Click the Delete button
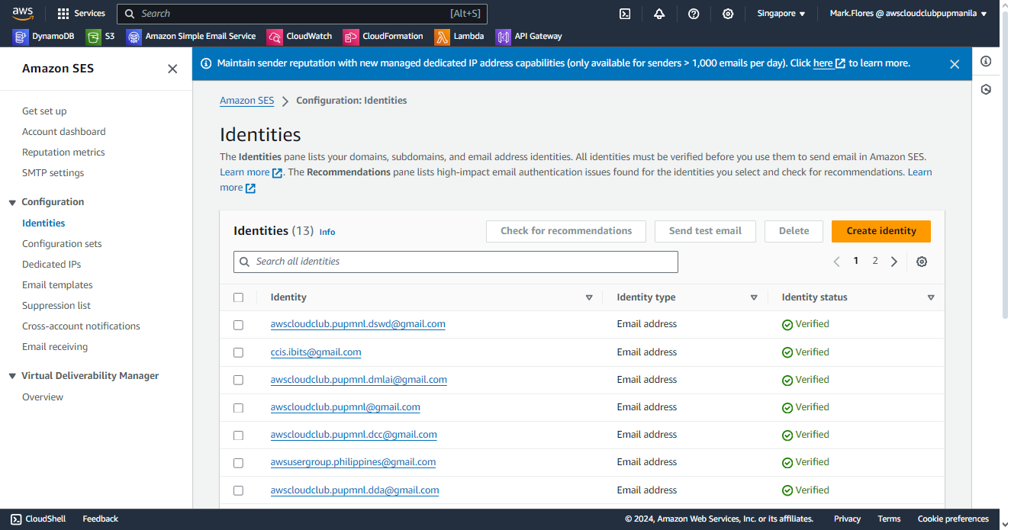The height and width of the screenshot is (530, 1011). 794,231
